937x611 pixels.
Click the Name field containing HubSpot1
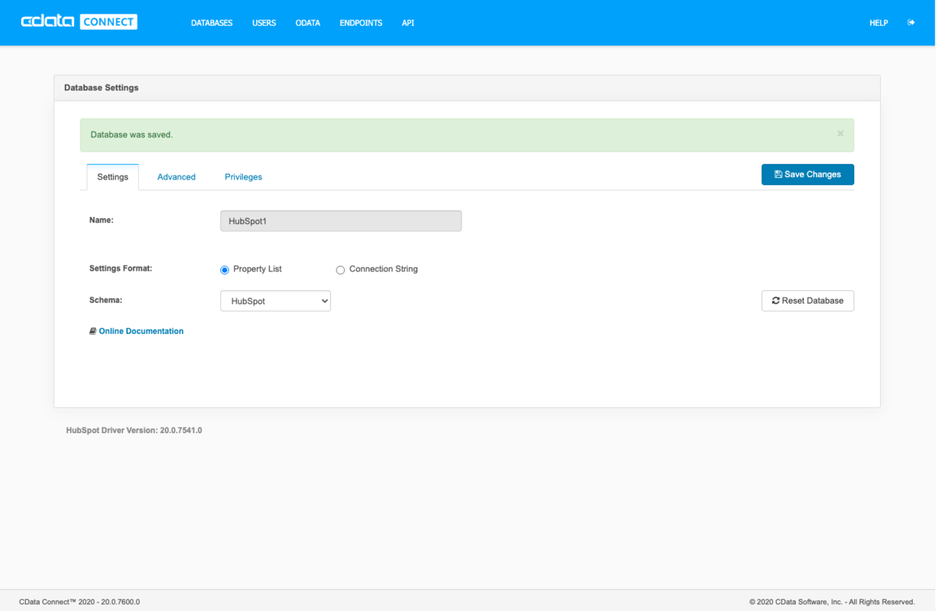[x=341, y=221]
